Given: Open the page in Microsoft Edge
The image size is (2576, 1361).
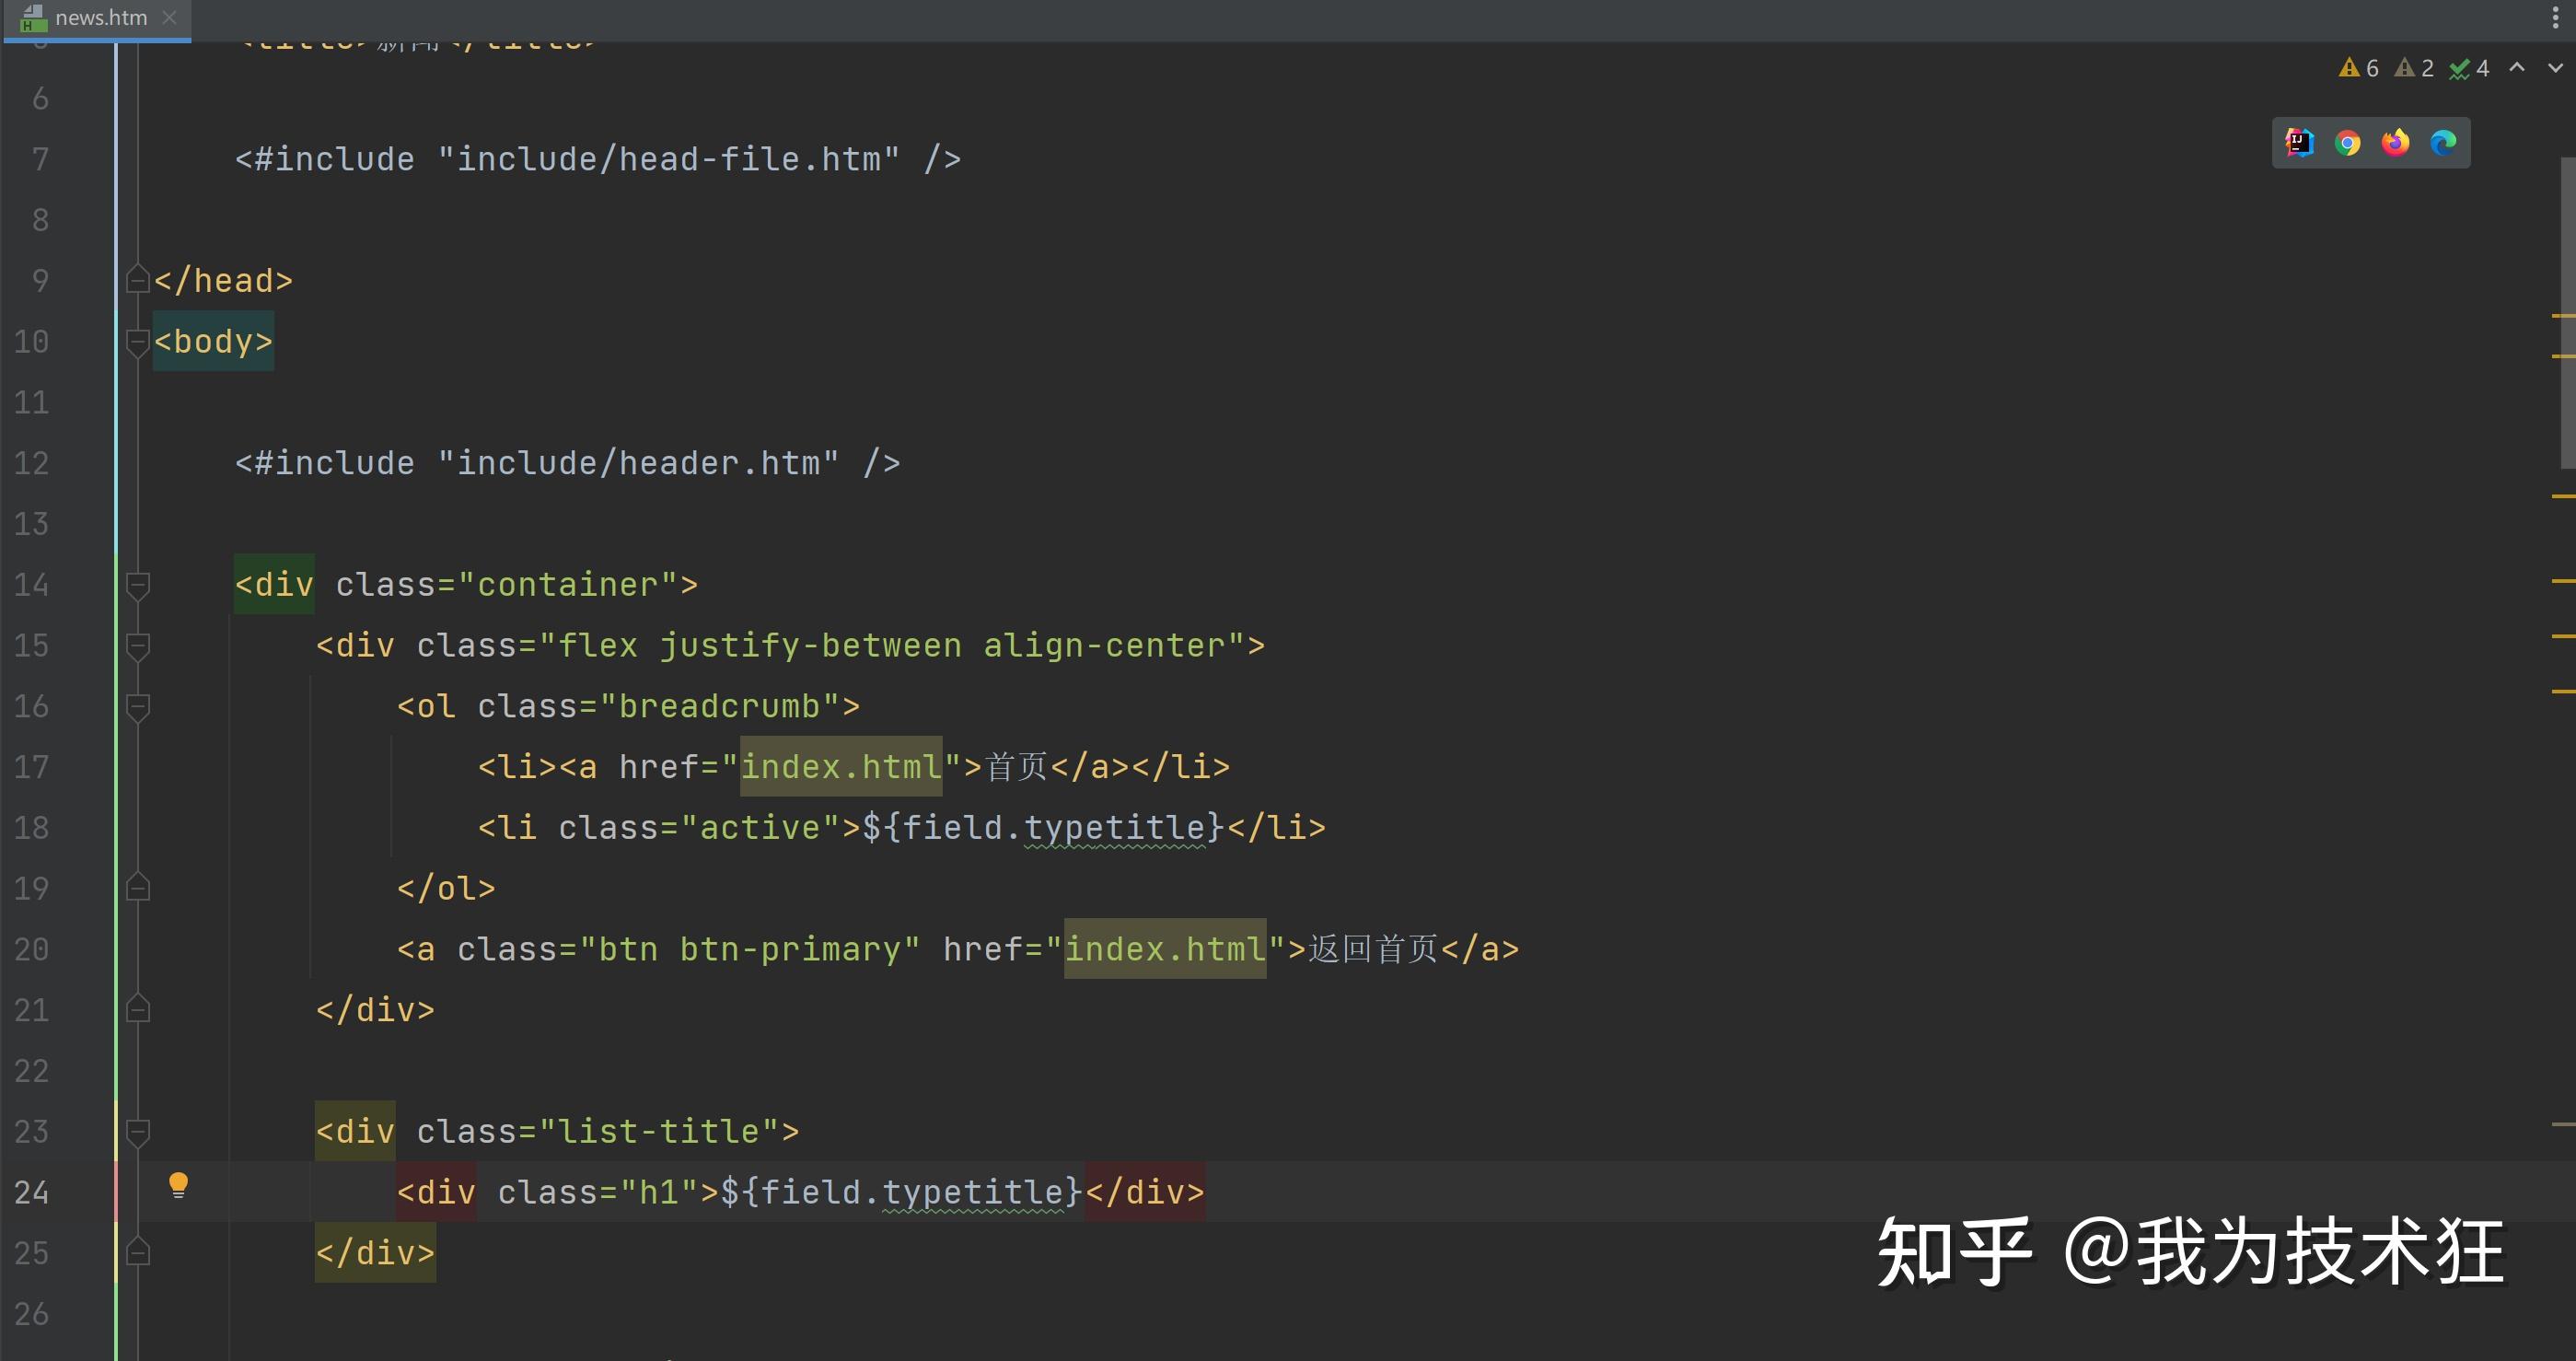Looking at the screenshot, I should point(2443,143).
